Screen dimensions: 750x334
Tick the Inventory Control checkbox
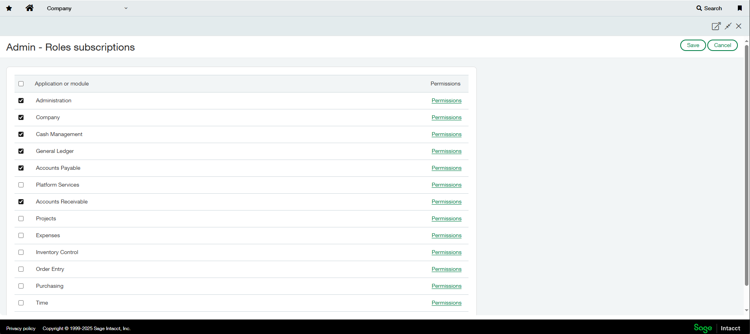point(21,252)
